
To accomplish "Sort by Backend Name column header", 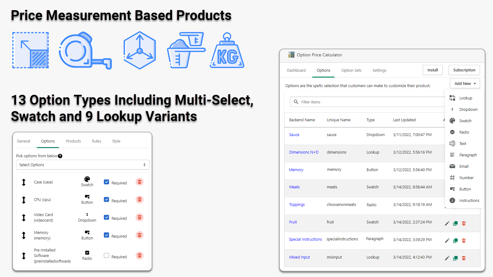I will (302, 120).
